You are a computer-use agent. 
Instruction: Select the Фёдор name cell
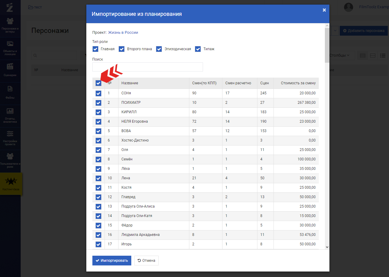point(154,225)
